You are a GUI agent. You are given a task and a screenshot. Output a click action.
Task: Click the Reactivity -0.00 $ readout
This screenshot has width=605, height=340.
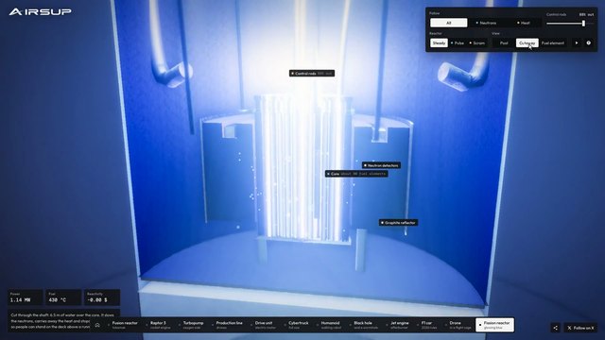tap(102, 297)
